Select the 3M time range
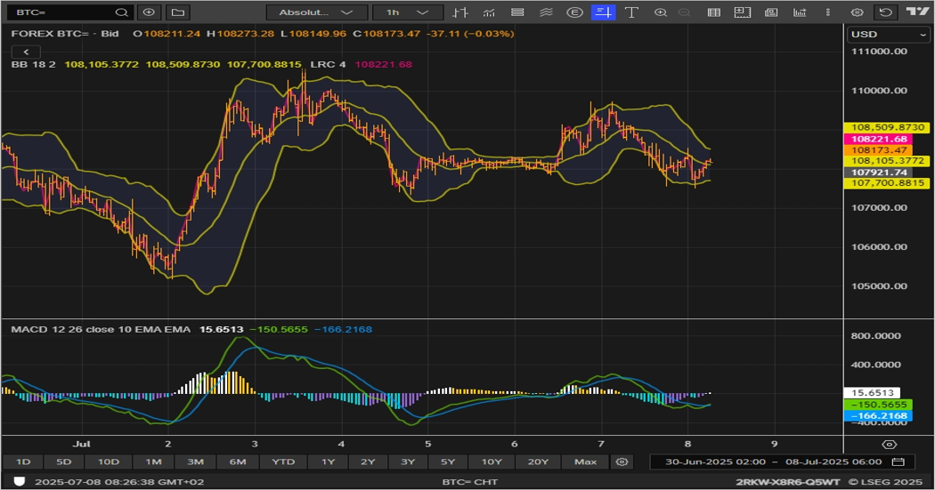The height and width of the screenshot is (490, 935). [x=196, y=462]
